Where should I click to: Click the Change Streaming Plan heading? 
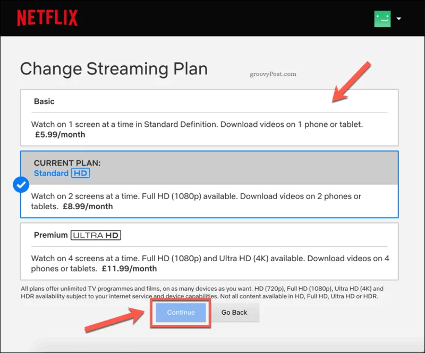114,69
